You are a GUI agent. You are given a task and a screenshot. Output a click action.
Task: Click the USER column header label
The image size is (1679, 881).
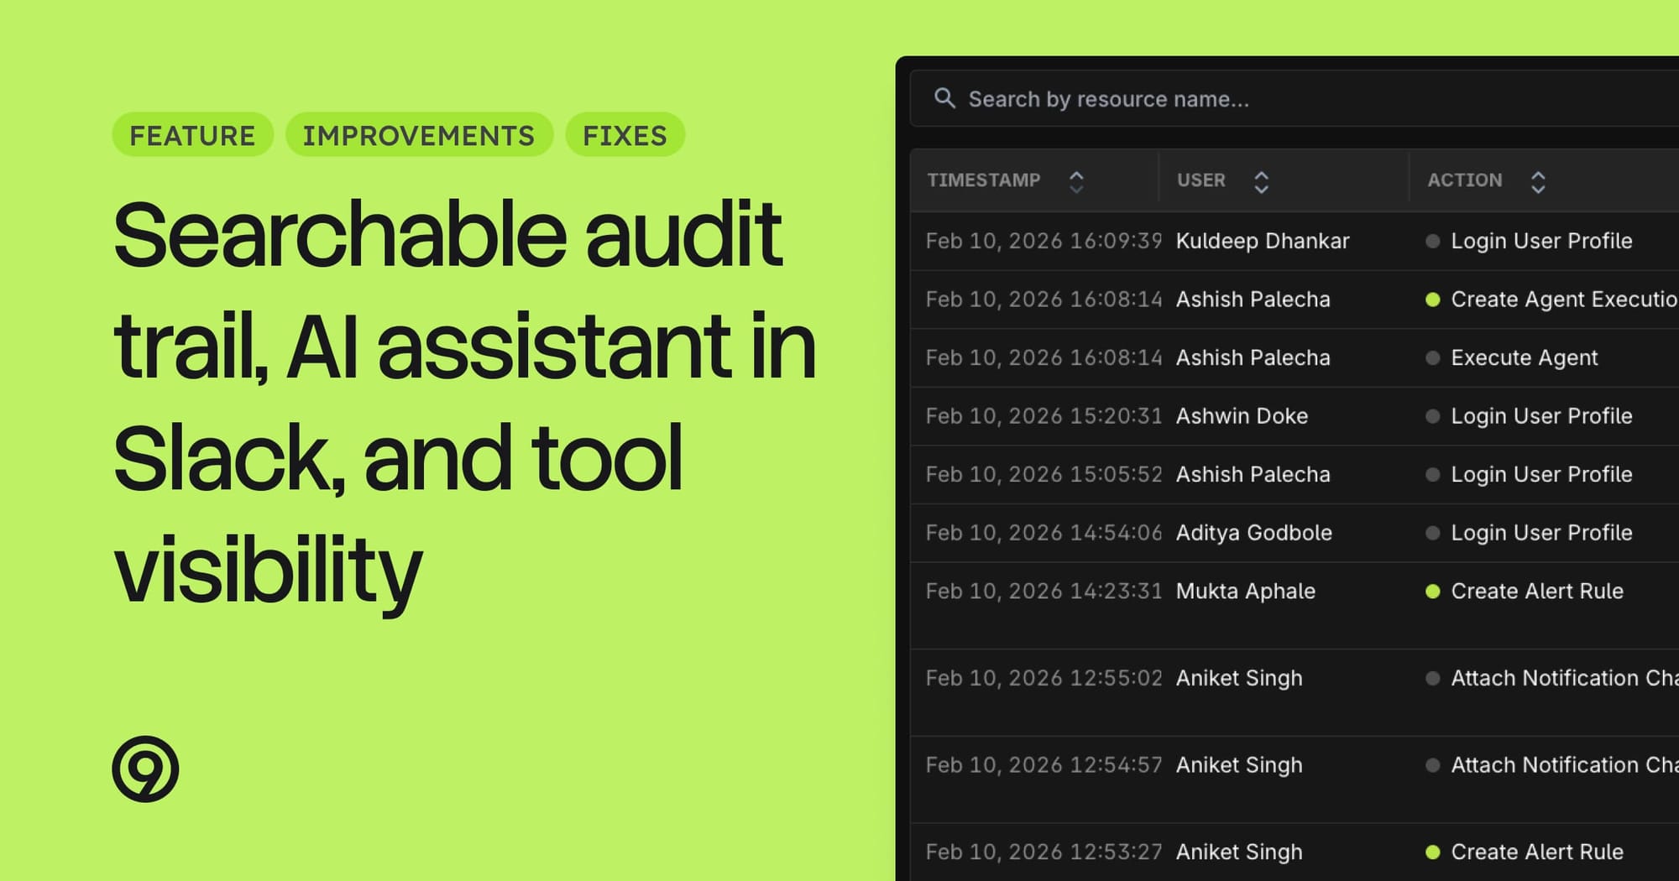point(1201,180)
